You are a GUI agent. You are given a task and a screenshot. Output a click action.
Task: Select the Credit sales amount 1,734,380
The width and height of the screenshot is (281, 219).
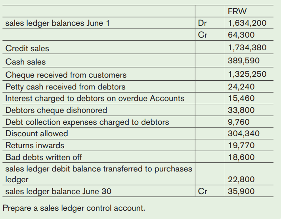click(247, 48)
